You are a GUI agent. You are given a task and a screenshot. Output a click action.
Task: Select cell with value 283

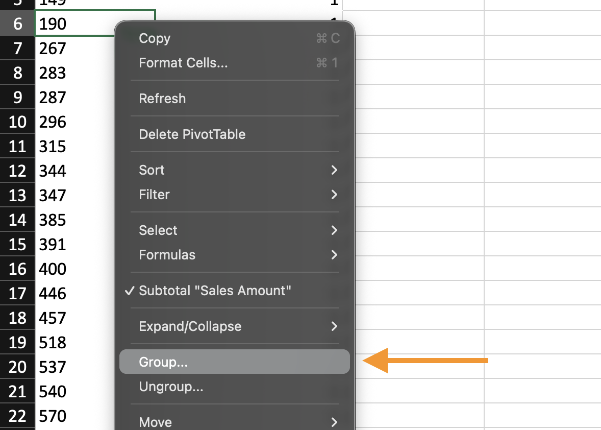tap(71, 73)
